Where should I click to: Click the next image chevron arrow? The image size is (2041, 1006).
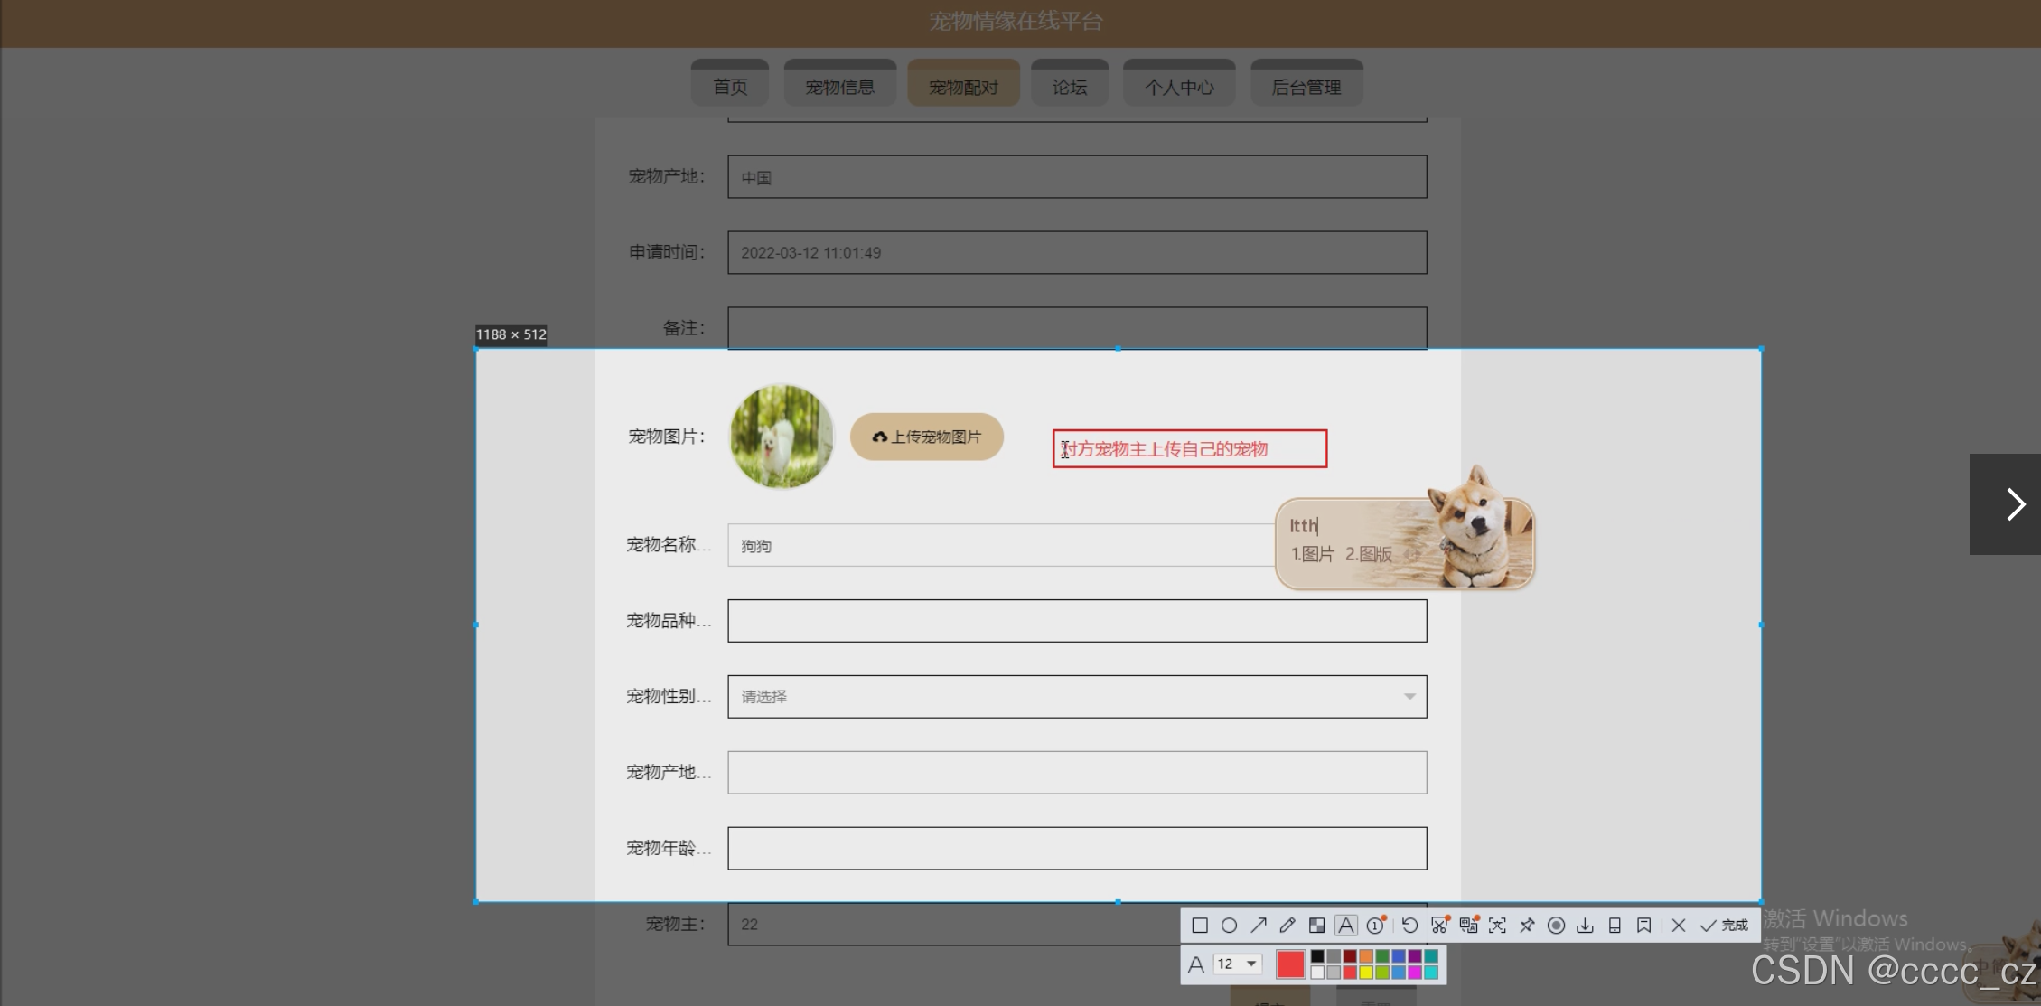point(2015,504)
